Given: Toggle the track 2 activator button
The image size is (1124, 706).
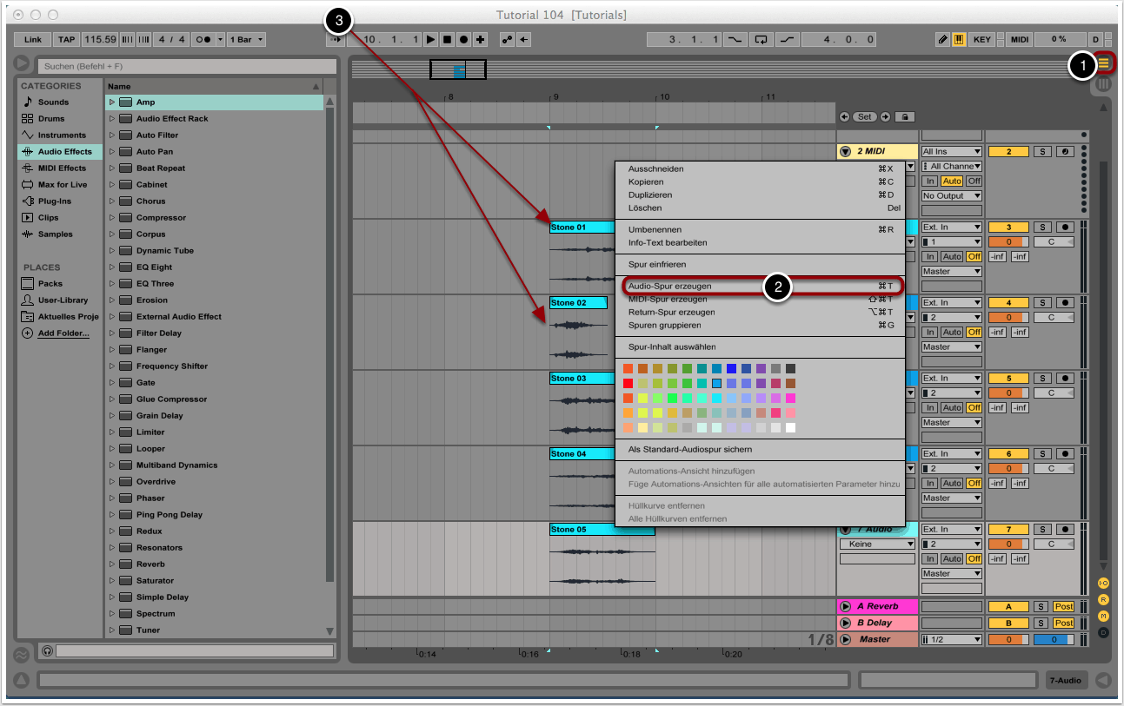Looking at the screenshot, I should (1009, 152).
